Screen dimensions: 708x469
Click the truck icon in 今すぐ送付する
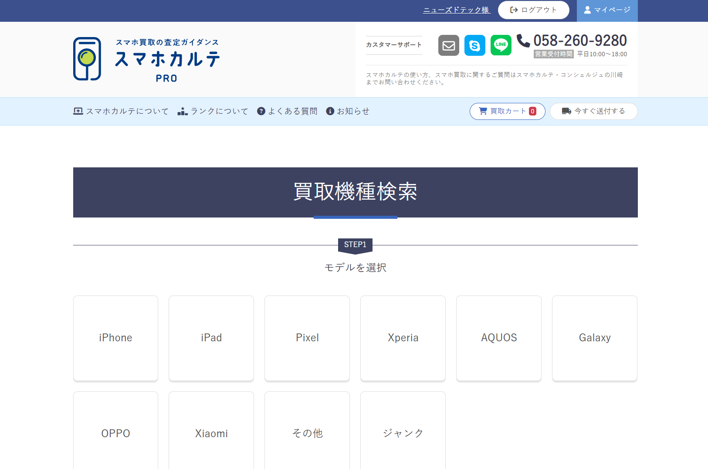(x=566, y=111)
